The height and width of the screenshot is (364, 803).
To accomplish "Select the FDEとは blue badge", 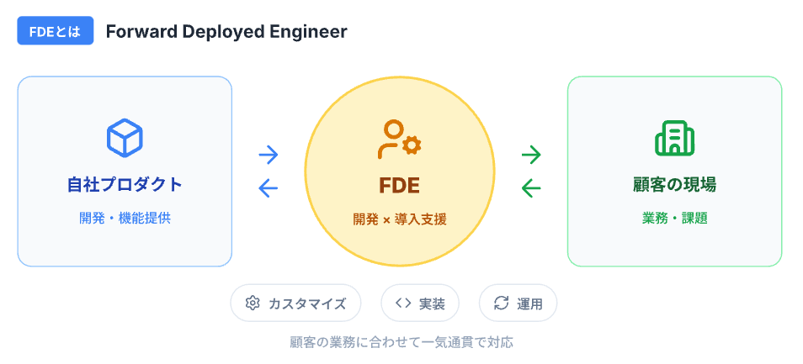I will (56, 30).
